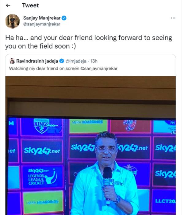Click the "Watching my dear friend" quoted text
The image size is (184, 215).
(44, 68)
